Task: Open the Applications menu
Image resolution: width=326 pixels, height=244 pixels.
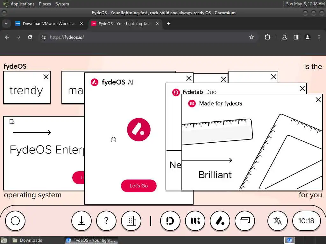Action: [23, 4]
